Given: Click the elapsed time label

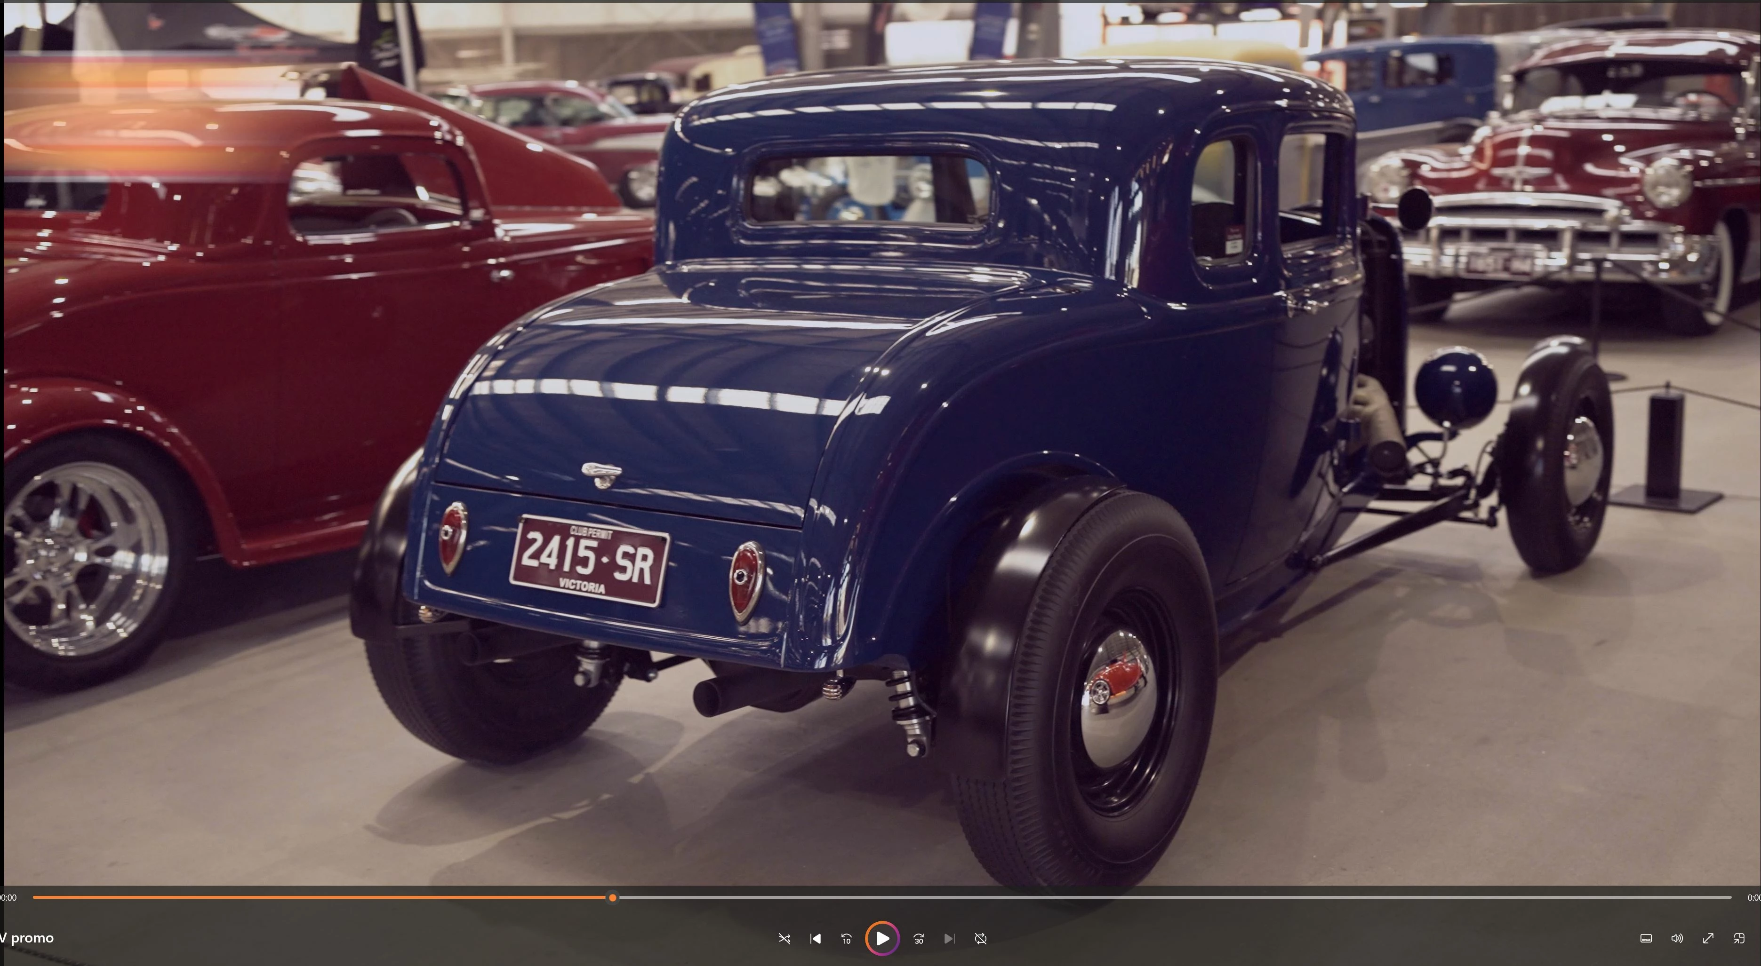Looking at the screenshot, I should point(8,898).
